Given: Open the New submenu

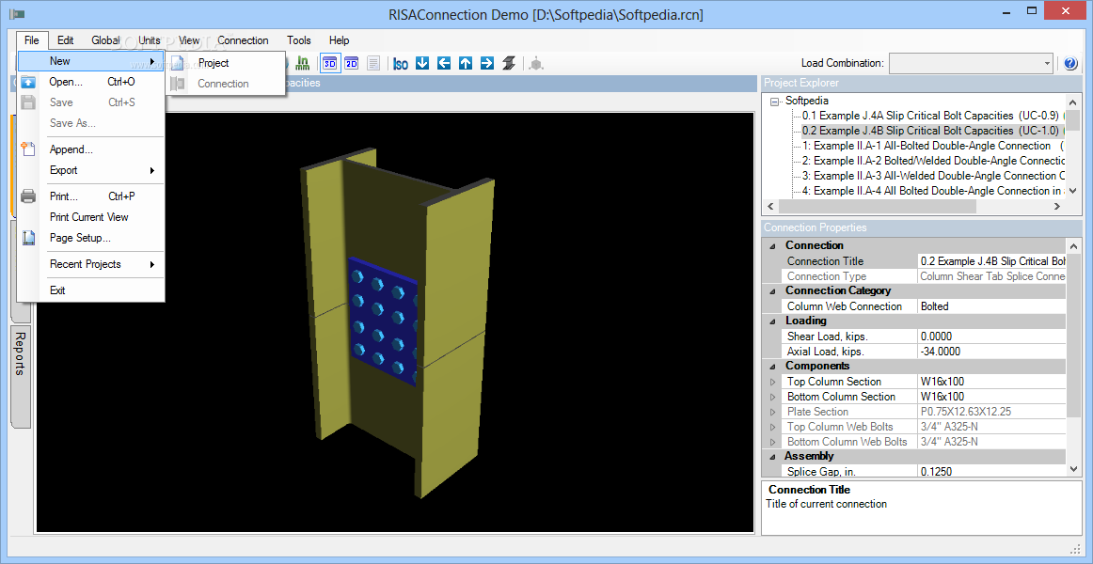Looking at the screenshot, I should (x=91, y=61).
